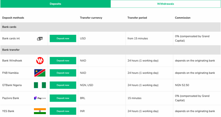The width and height of the screenshot is (221, 117).
Task: Click the GTBank Nigeria method name
Action: (12, 85)
